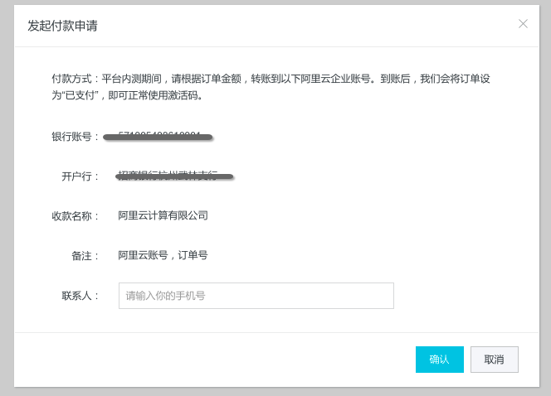Click the 银行账号 label

point(75,137)
